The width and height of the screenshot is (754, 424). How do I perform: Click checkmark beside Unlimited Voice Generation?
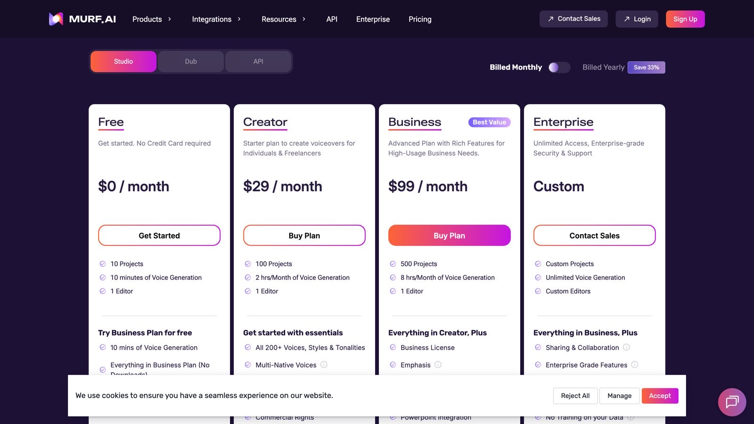(538, 277)
